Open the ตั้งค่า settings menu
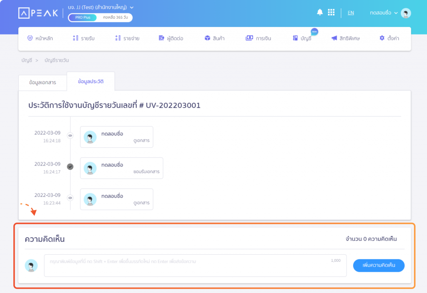The width and height of the screenshot is (427, 293). (x=389, y=38)
